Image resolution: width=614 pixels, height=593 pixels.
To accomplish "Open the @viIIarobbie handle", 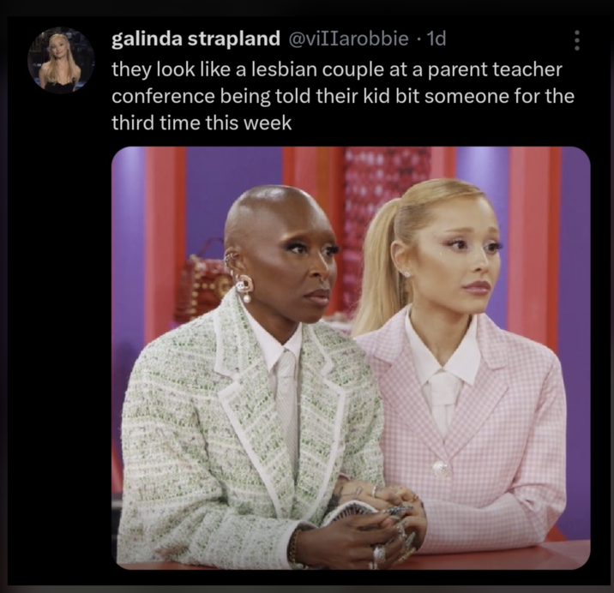I will 348,39.
